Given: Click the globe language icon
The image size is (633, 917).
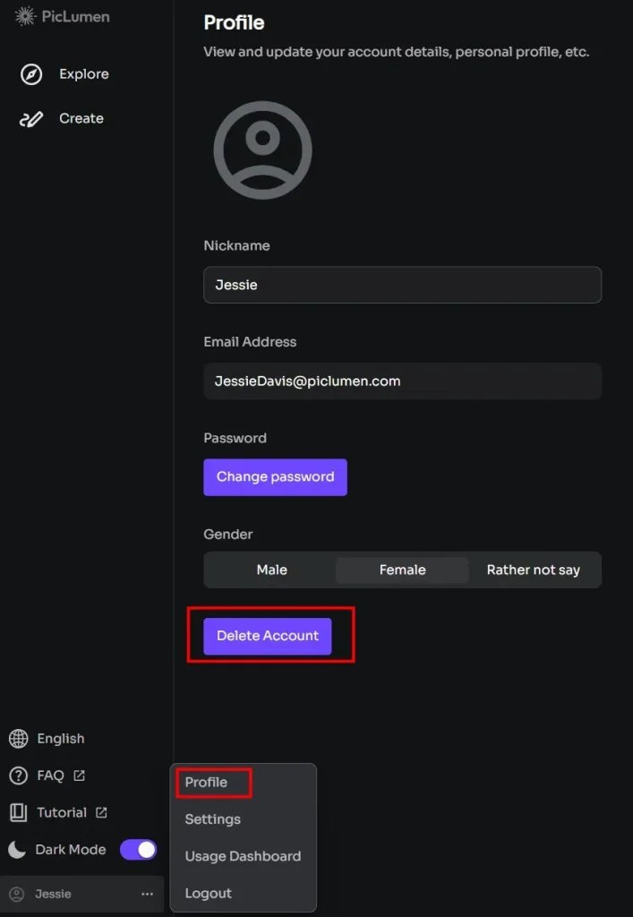Looking at the screenshot, I should click(18, 739).
